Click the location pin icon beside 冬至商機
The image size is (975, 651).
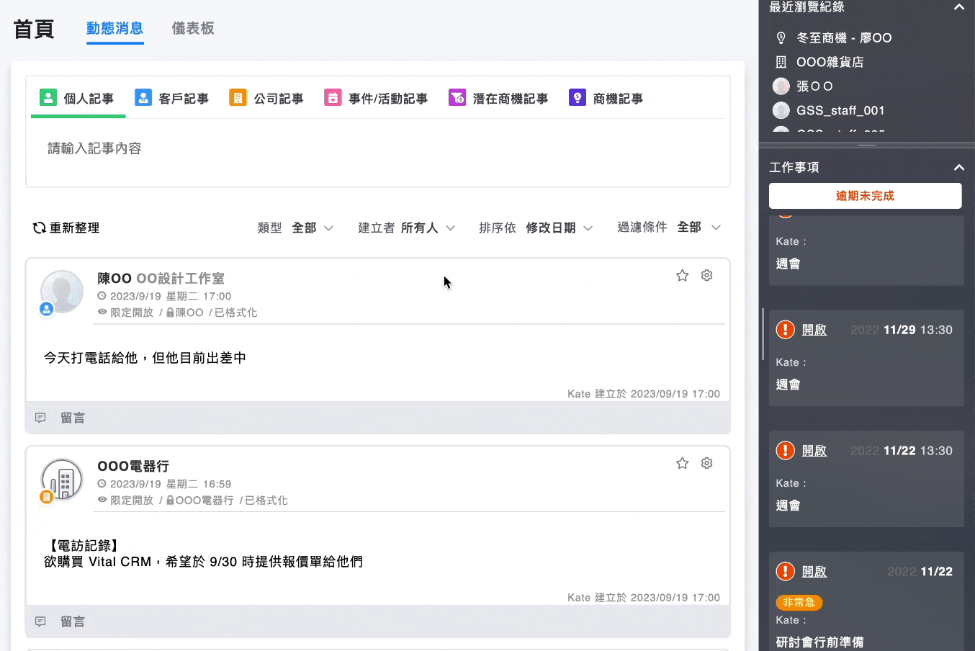pos(783,37)
